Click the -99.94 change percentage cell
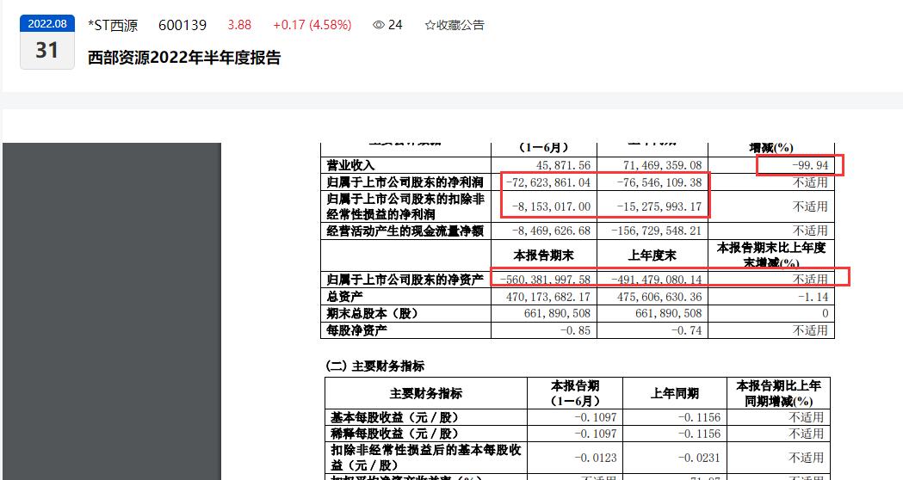 tap(810, 165)
